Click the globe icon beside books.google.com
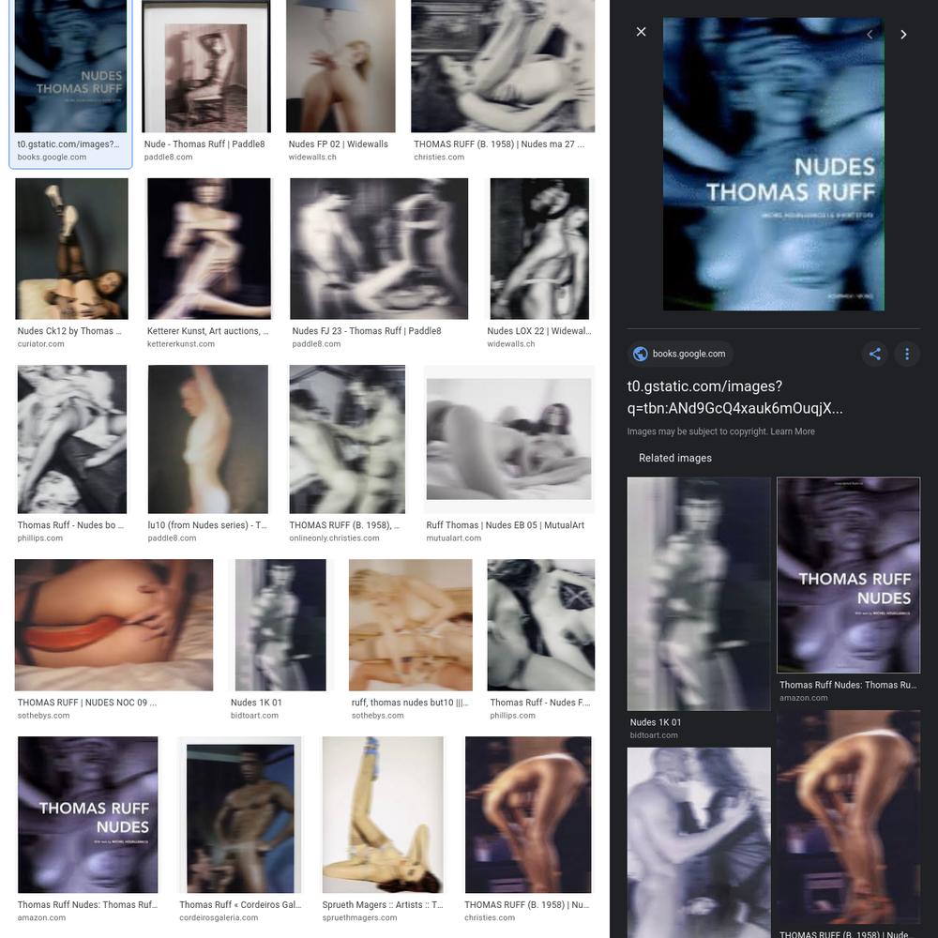Image resolution: width=938 pixels, height=938 pixels. tap(640, 354)
